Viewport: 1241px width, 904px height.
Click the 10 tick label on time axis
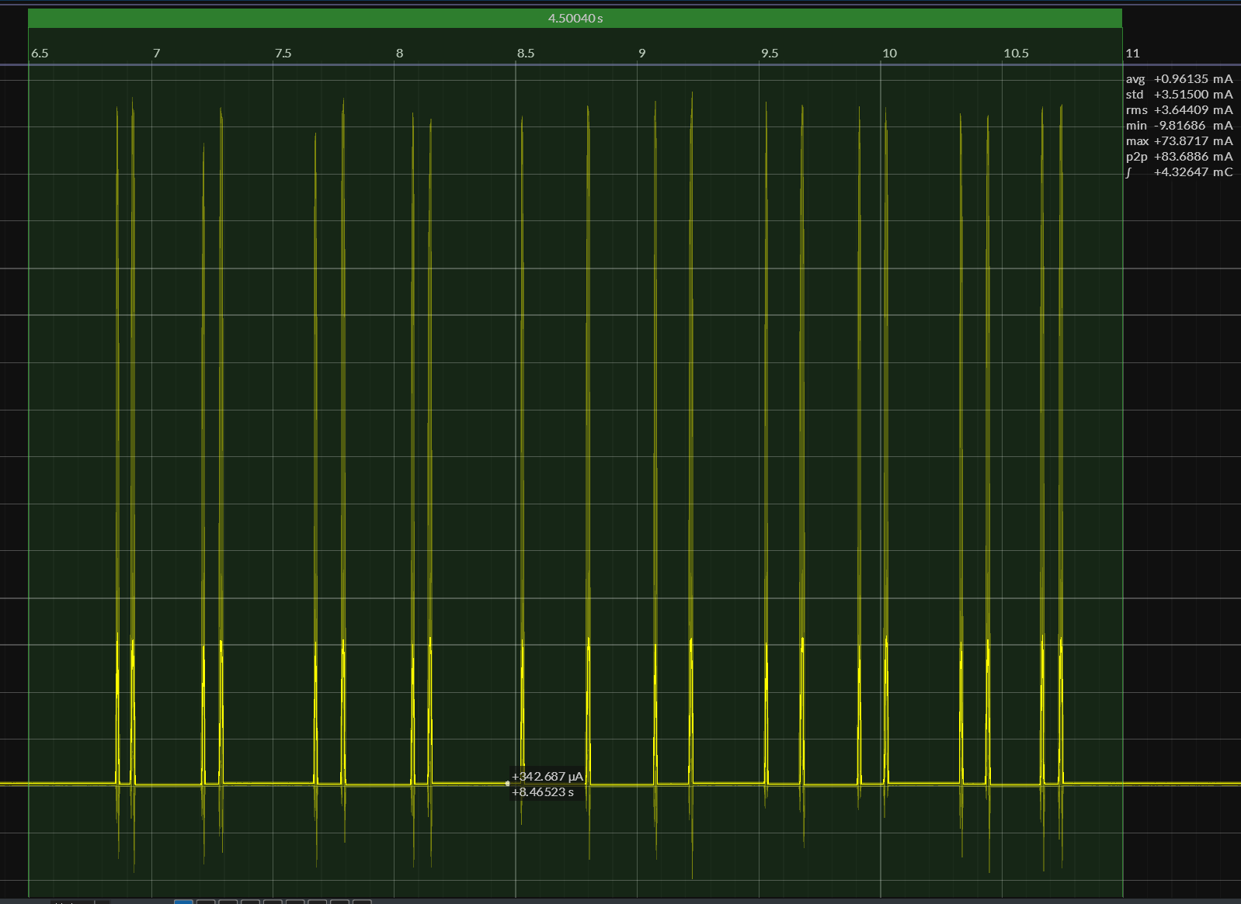889,54
